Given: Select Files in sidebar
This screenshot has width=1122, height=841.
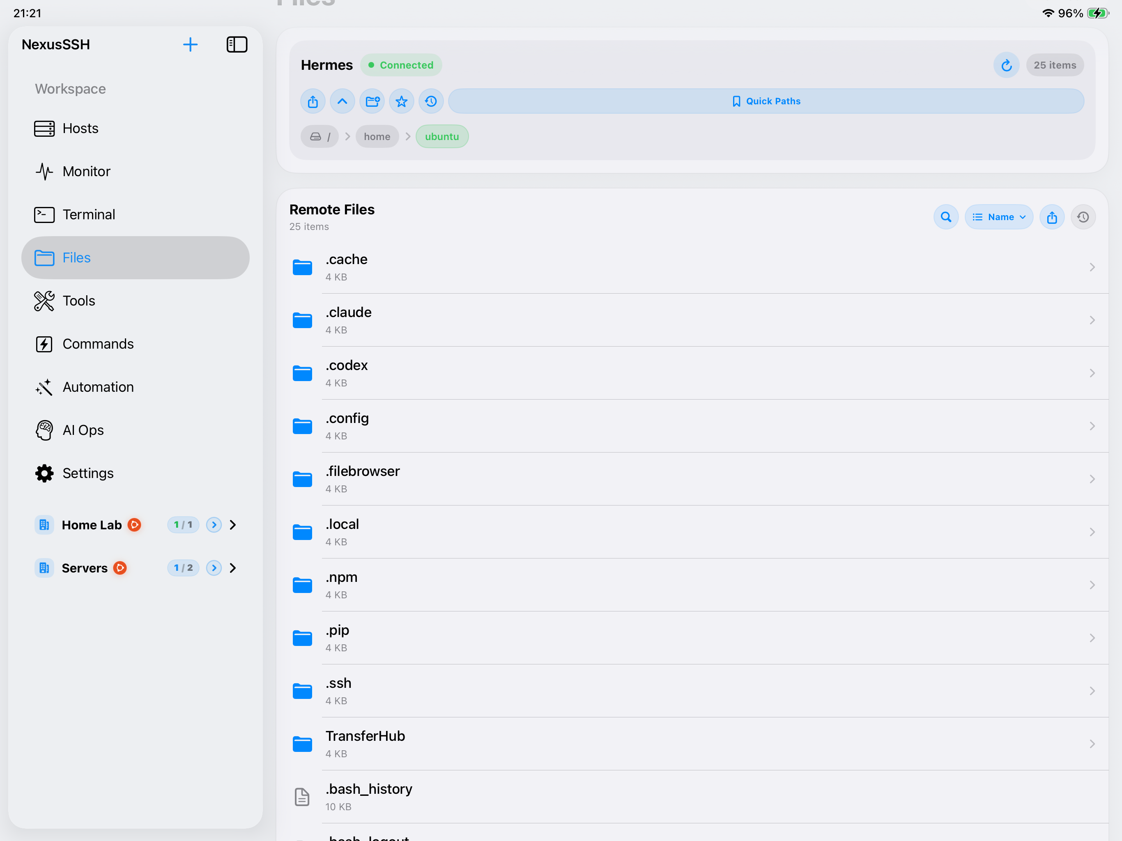Looking at the screenshot, I should (x=136, y=257).
